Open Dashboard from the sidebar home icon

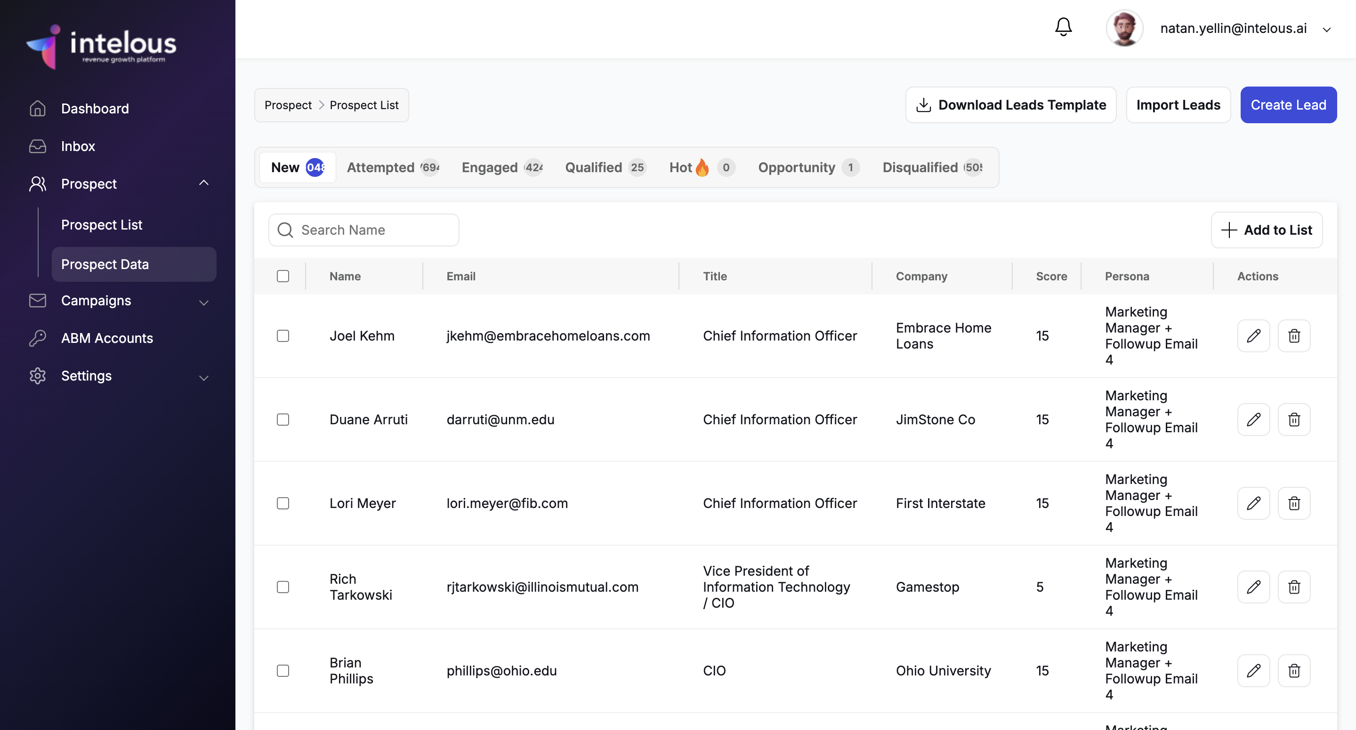click(38, 108)
